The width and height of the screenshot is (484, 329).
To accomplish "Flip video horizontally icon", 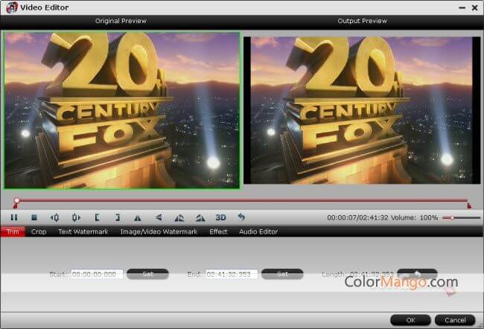I will (138, 217).
